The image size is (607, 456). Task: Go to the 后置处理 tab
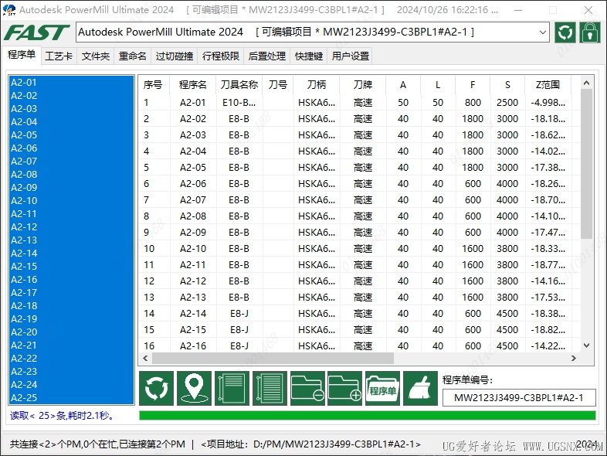pyautogui.click(x=267, y=56)
